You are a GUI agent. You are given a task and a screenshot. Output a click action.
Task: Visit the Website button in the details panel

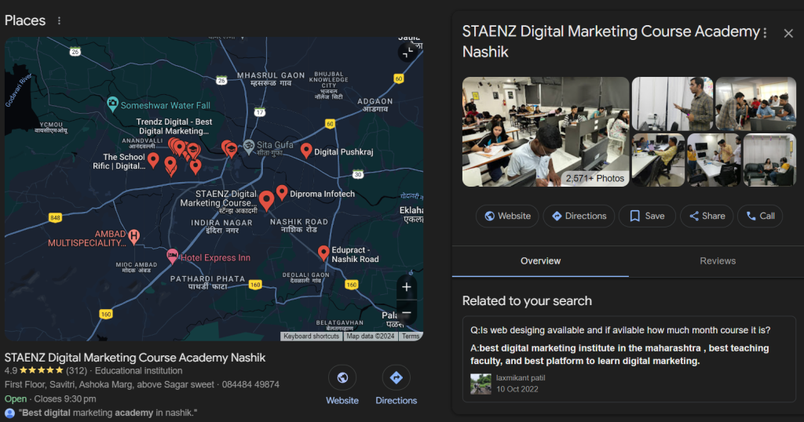point(507,216)
